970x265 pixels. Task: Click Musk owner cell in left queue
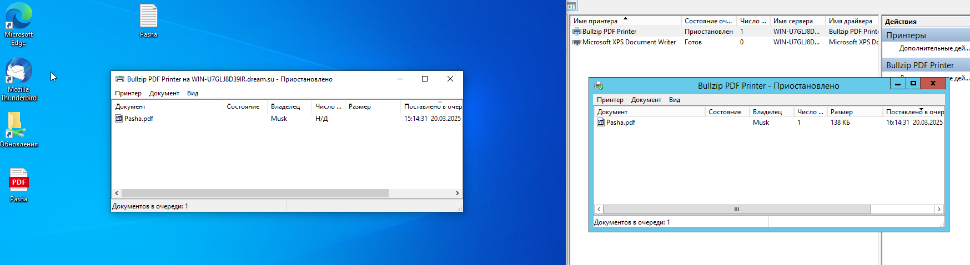coord(279,119)
